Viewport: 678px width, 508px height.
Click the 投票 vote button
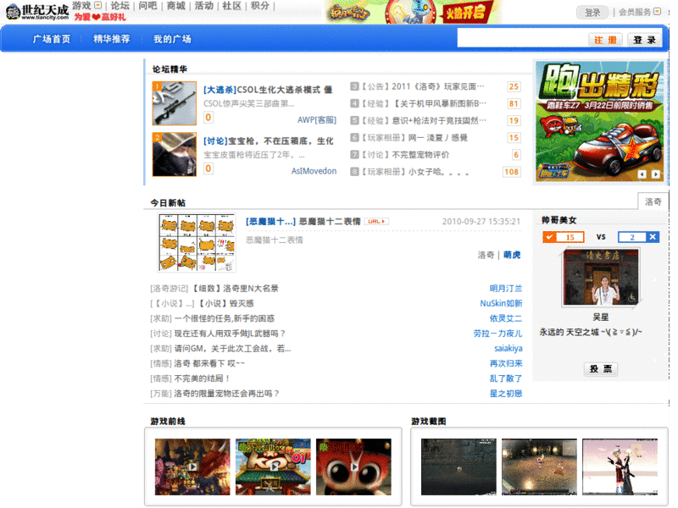coord(601,369)
